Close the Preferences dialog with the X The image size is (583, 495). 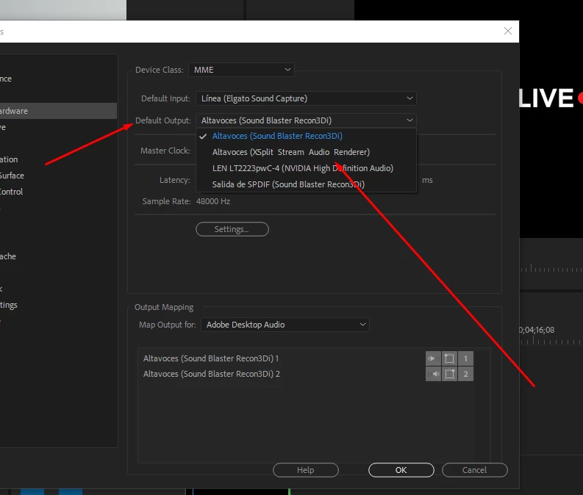(508, 31)
